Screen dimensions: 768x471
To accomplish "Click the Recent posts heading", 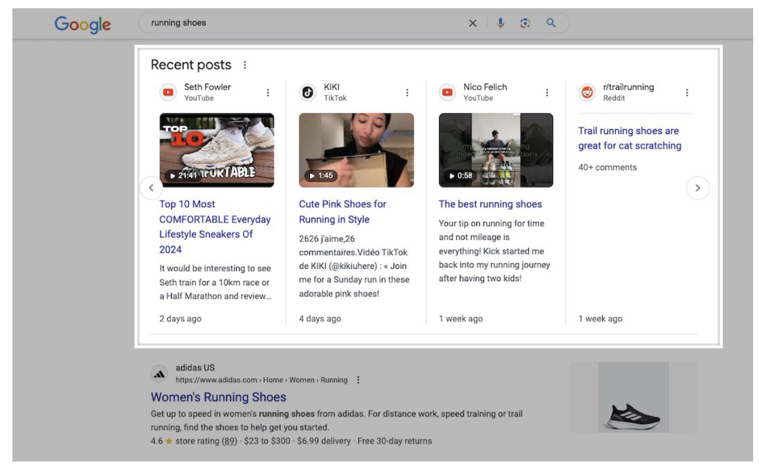I will [191, 65].
